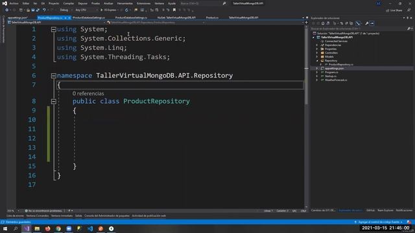The width and height of the screenshot is (415, 233).
Task: Open the Windows Start menu
Action: tap(5, 228)
